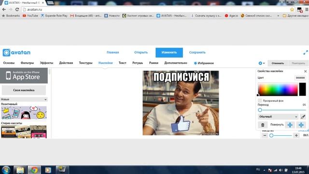Image resolution: width=309 pixels, height=174 pixels.
Task: Click the Отменить undo button
Action: 278,63
